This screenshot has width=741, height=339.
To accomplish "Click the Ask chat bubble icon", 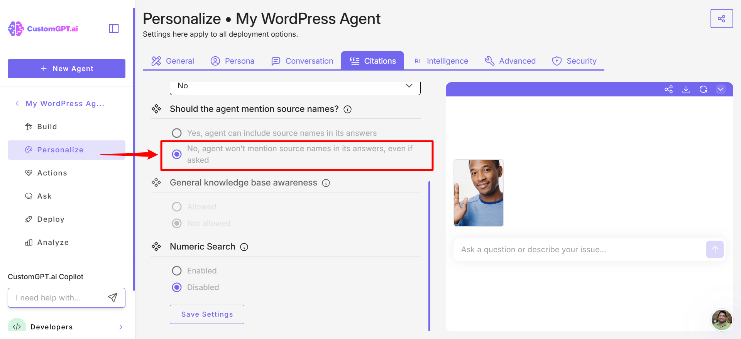I will [x=29, y=196].
